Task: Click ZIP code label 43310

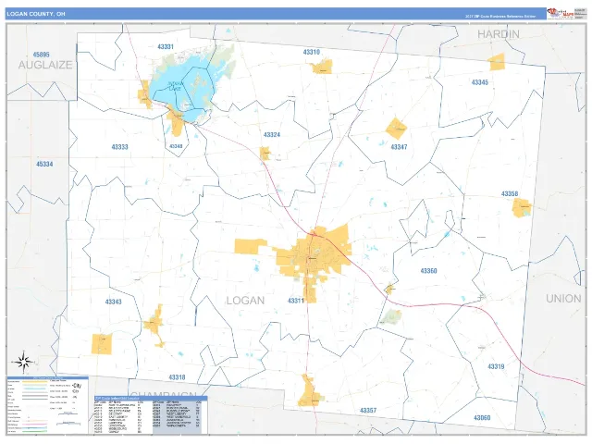Action: tap(312, 52)
